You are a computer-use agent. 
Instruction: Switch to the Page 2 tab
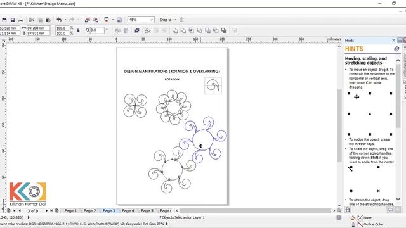[x=89, y=211]
